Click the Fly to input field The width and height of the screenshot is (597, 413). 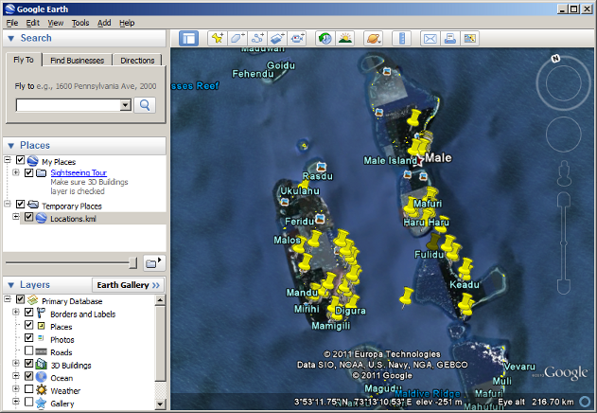click(68, 105)
